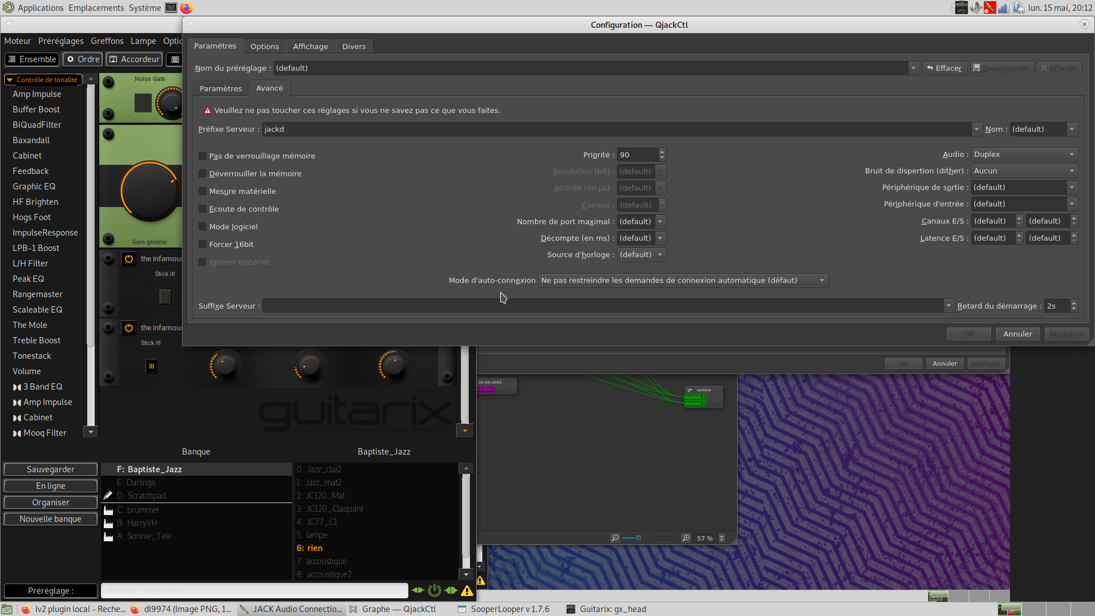Click Firefox icon in top panel
The width and height of the screenshot is (1095, 616).
pos(186,8)
